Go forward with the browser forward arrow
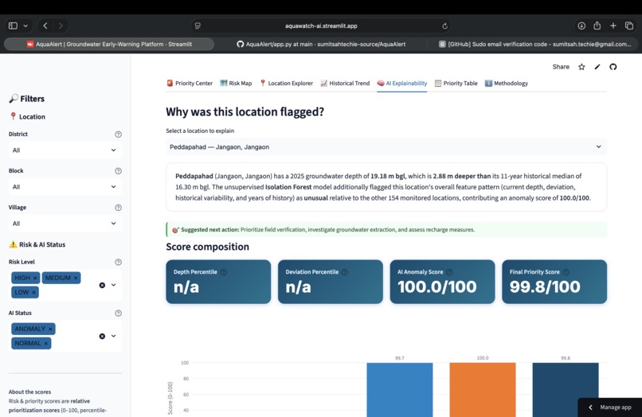This screenshot has width=642, height=417. 61,25
